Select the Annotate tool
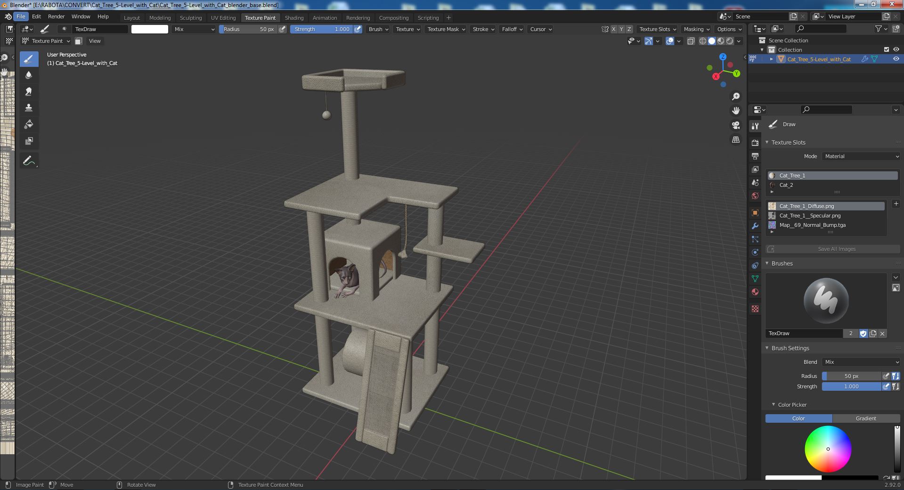Image resolution: width=904 pixels, height=490 pixels. point(29,161)
